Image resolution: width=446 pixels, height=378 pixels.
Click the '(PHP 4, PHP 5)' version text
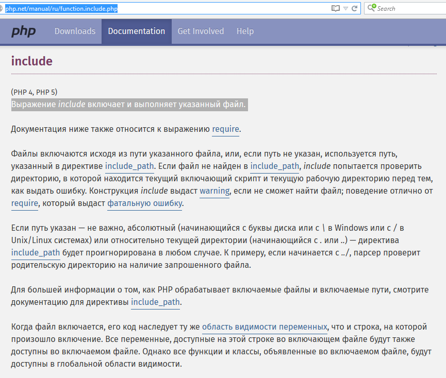click(x=34, y=92)
